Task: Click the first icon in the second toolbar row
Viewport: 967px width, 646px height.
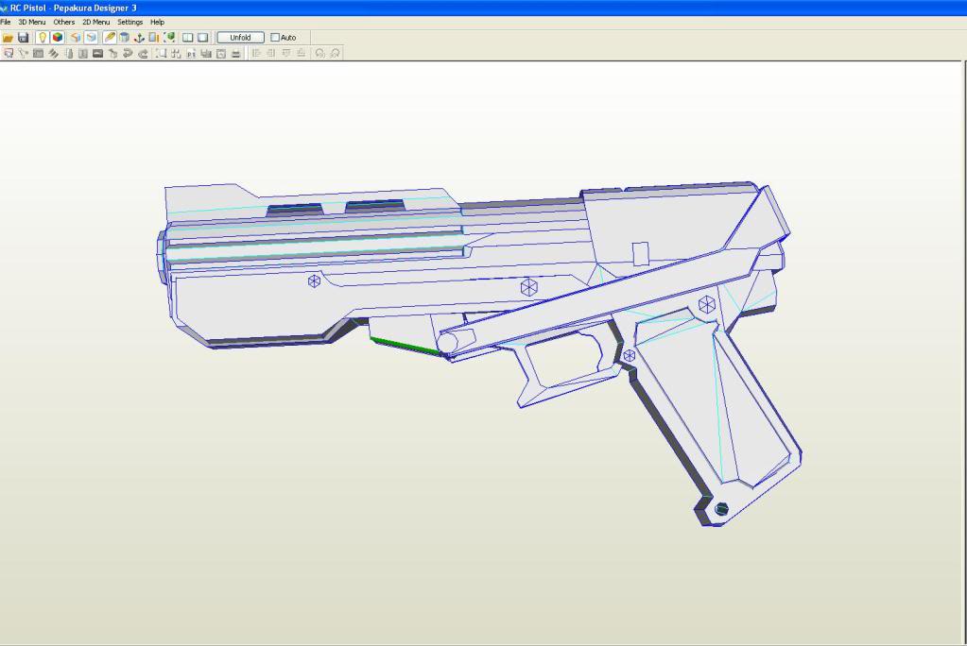Action: (8, 54)
